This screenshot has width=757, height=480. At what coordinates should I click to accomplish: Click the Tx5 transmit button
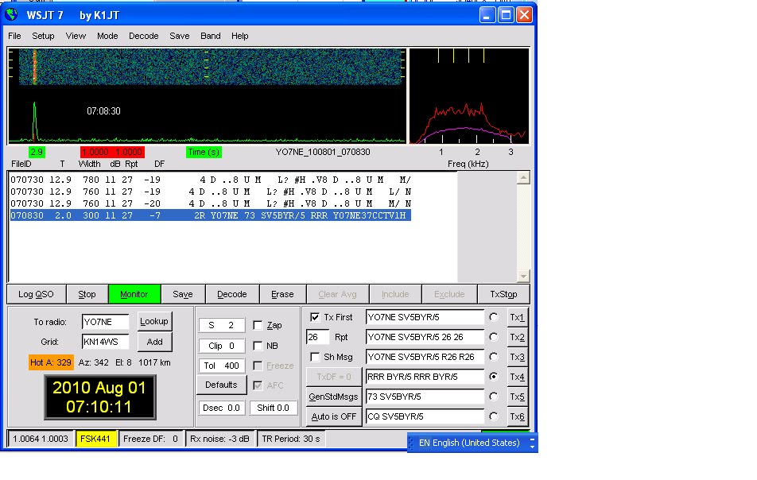tap(517, 397)
